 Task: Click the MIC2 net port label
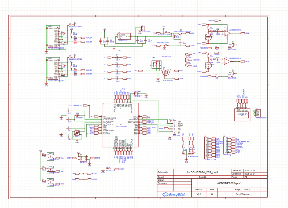pyautogui.click(x=245, y=61)
